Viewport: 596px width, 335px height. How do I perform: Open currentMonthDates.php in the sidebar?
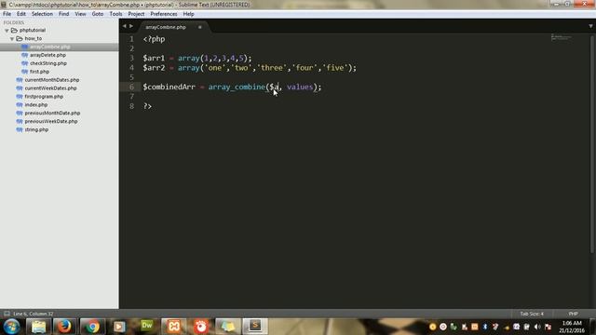pos(52,80)
